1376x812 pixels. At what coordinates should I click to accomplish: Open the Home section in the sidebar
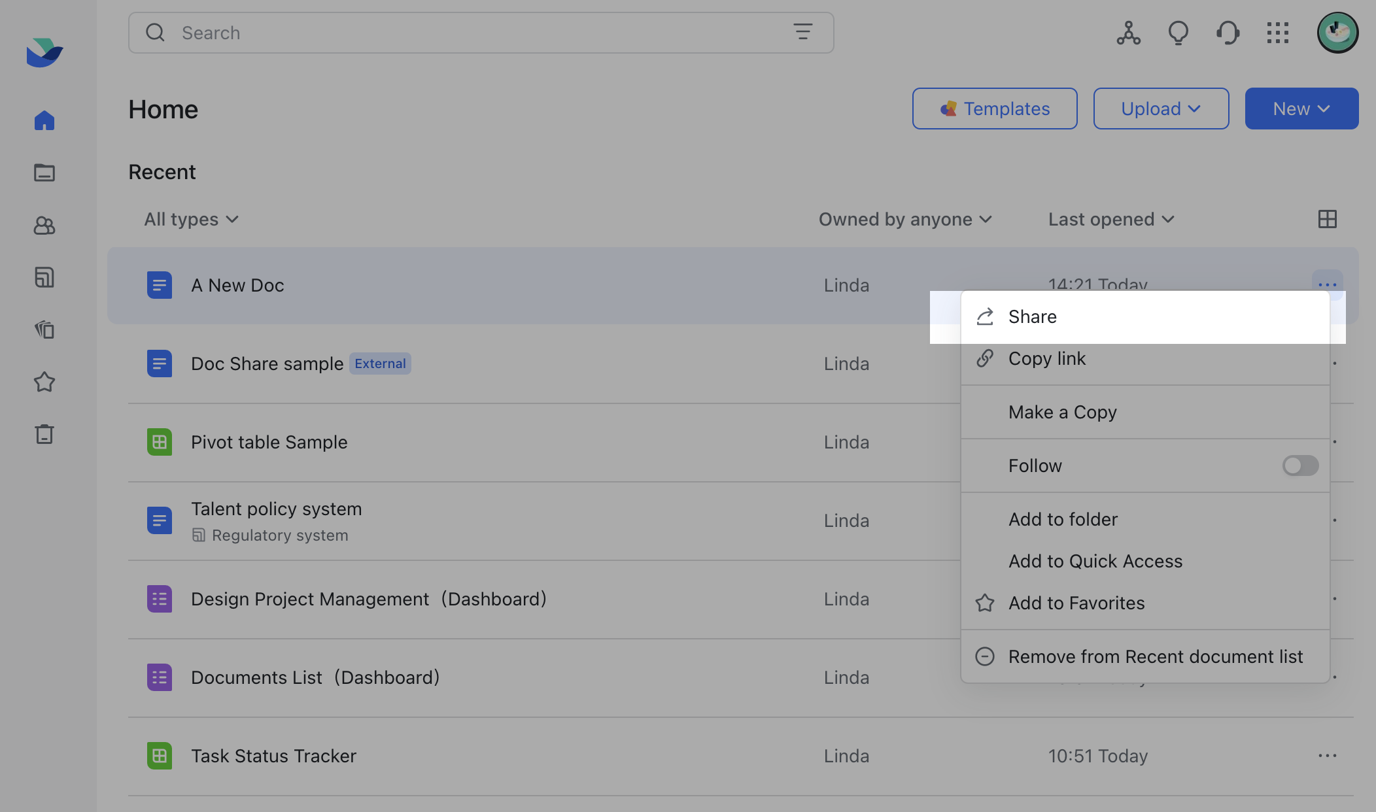(x=44, y=120)
